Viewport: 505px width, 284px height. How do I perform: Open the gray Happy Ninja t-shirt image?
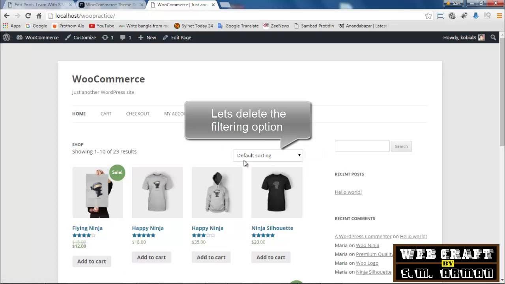click(x=157, y=192)
